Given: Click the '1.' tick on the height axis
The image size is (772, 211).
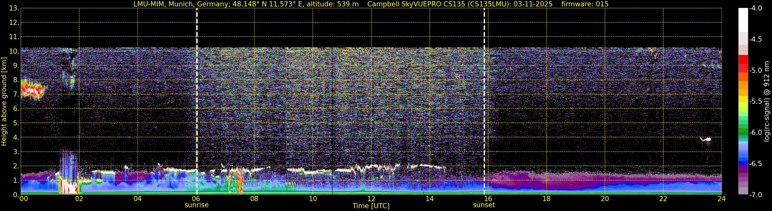Looking at the screenshot, I should [x=16, y=181].
